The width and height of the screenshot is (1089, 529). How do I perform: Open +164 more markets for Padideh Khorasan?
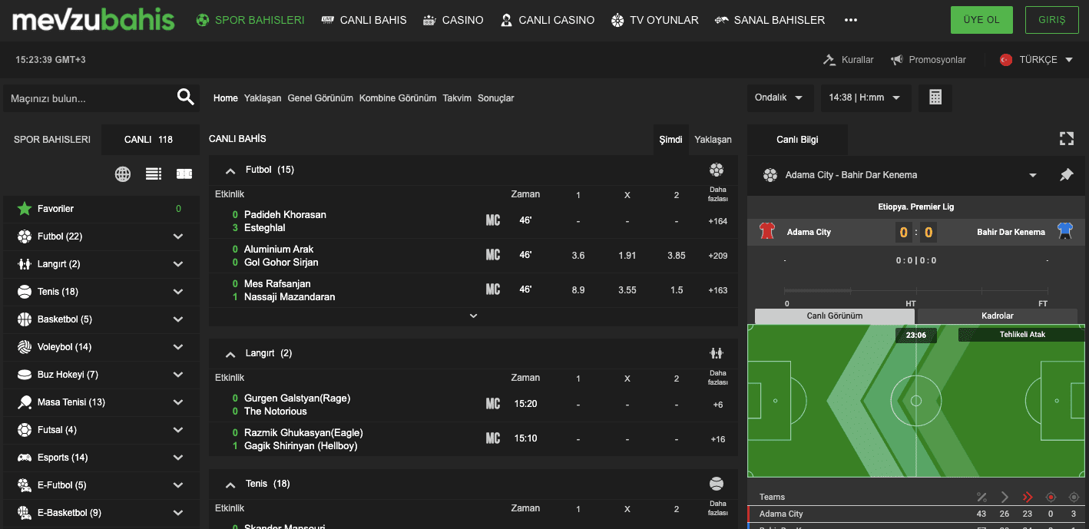(x=718, y=221)
